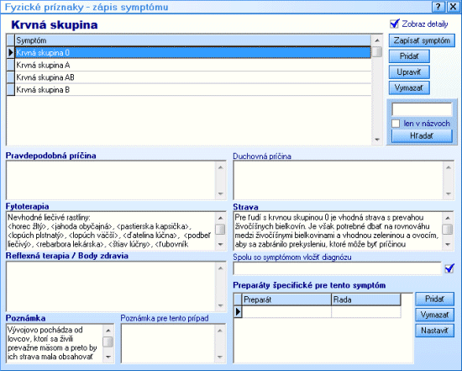Screen dimensions: 462x371
Task: Click the search text field above Hľadať
Action: tap(422, 109)
